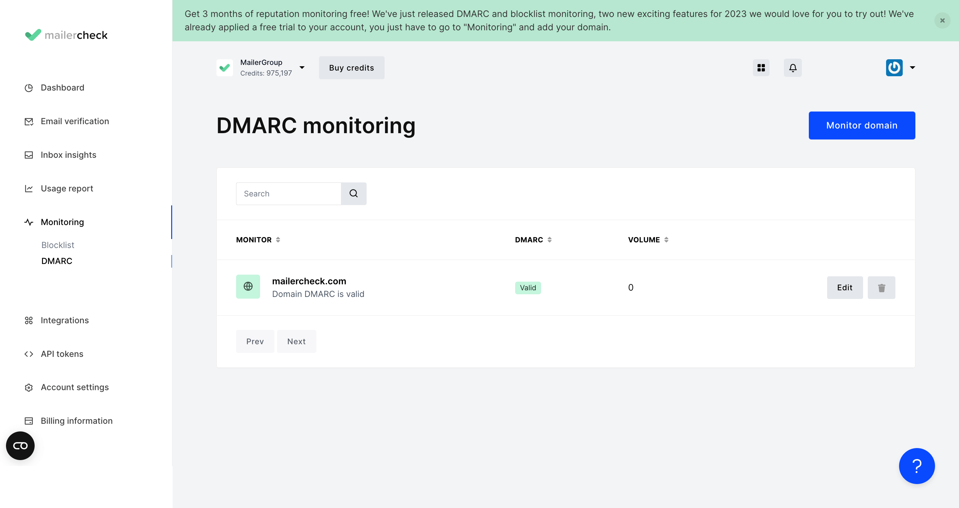Focus the Search input field
The width and height of the screenshot is (959, 508).
tap(288, 193)
